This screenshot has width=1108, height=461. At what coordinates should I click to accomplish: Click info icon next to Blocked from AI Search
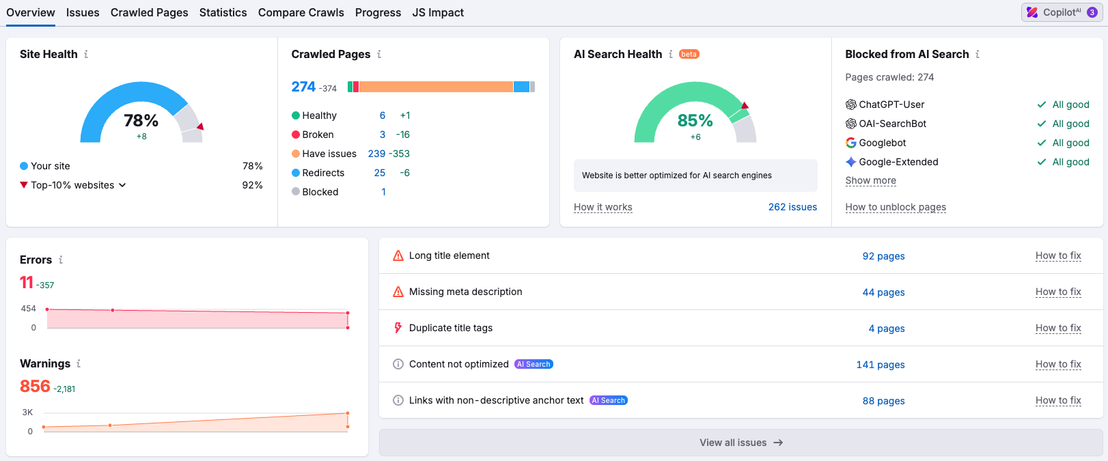click(x=978, y=54)
